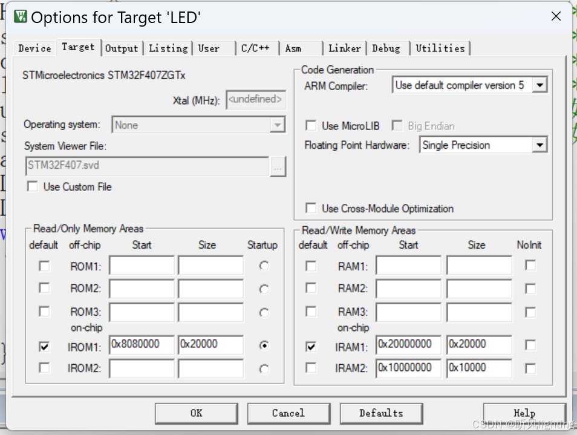Click the Keil uVision icon in title bar
Viewport: 577px width, 435px height.
tap(20, 16)
